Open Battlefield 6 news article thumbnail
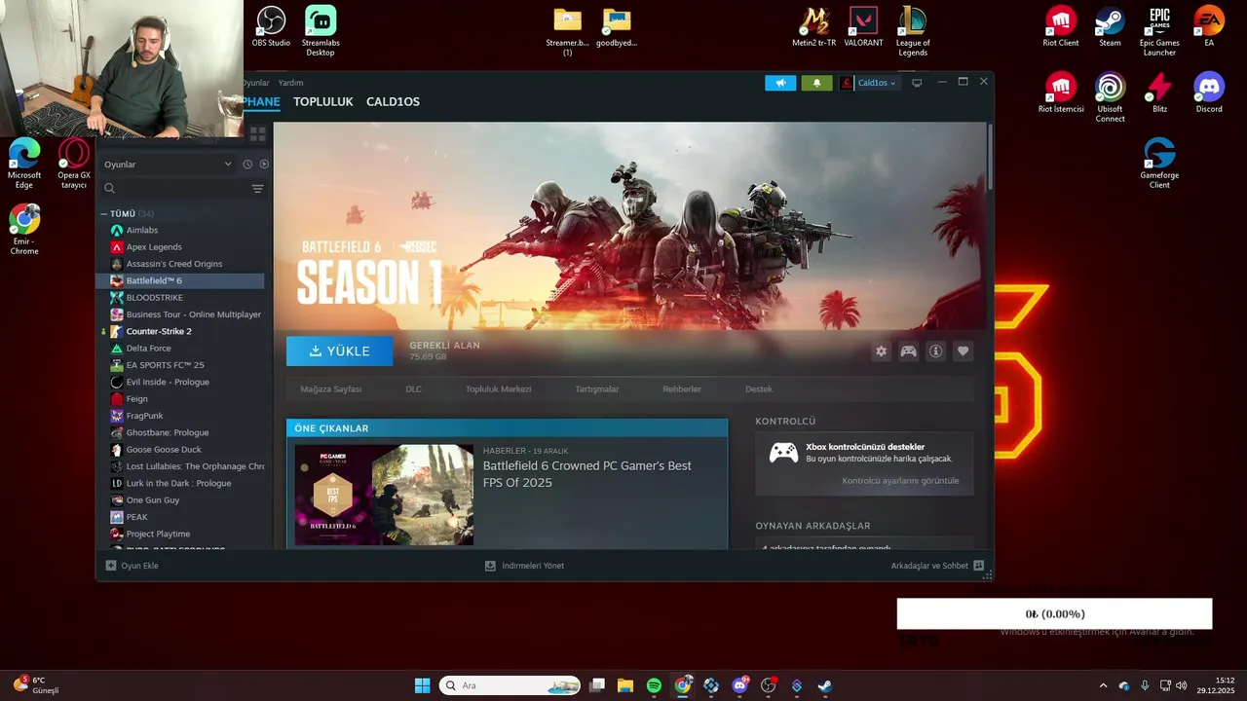This screenshot has width=1247, height=701. [x=384, y=495]
